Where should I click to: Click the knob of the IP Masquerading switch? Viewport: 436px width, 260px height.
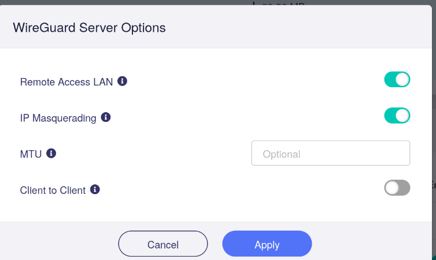(402, 116)
